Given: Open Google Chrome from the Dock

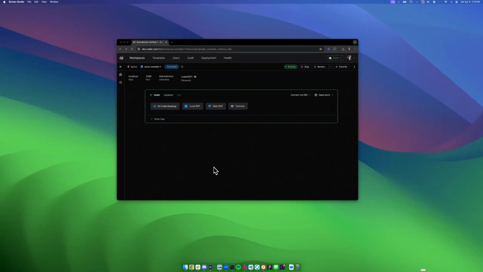Looking at the screenshot, I should click(192, 267).
